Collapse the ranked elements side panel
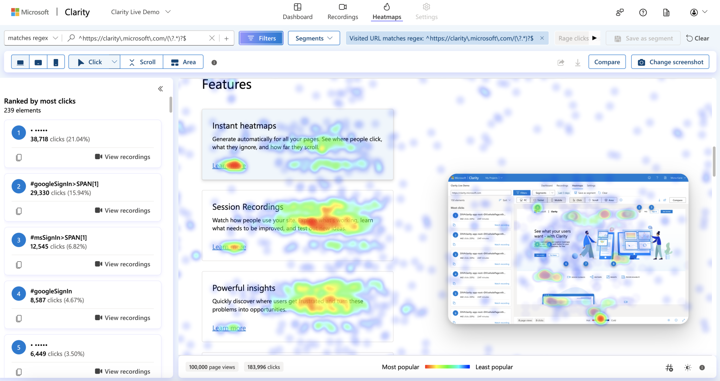This screenshot has height=381, width=720. click(160, 89)
